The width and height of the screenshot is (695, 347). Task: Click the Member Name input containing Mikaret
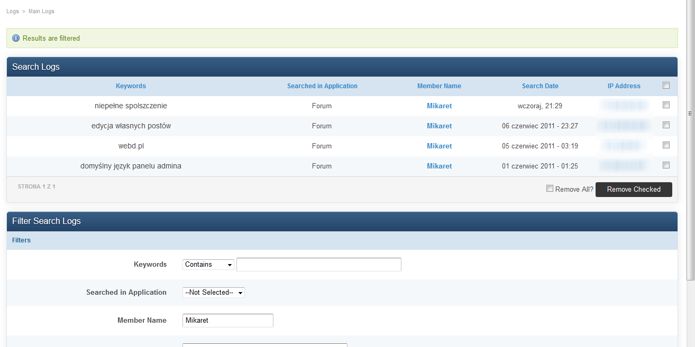[227, 321]
